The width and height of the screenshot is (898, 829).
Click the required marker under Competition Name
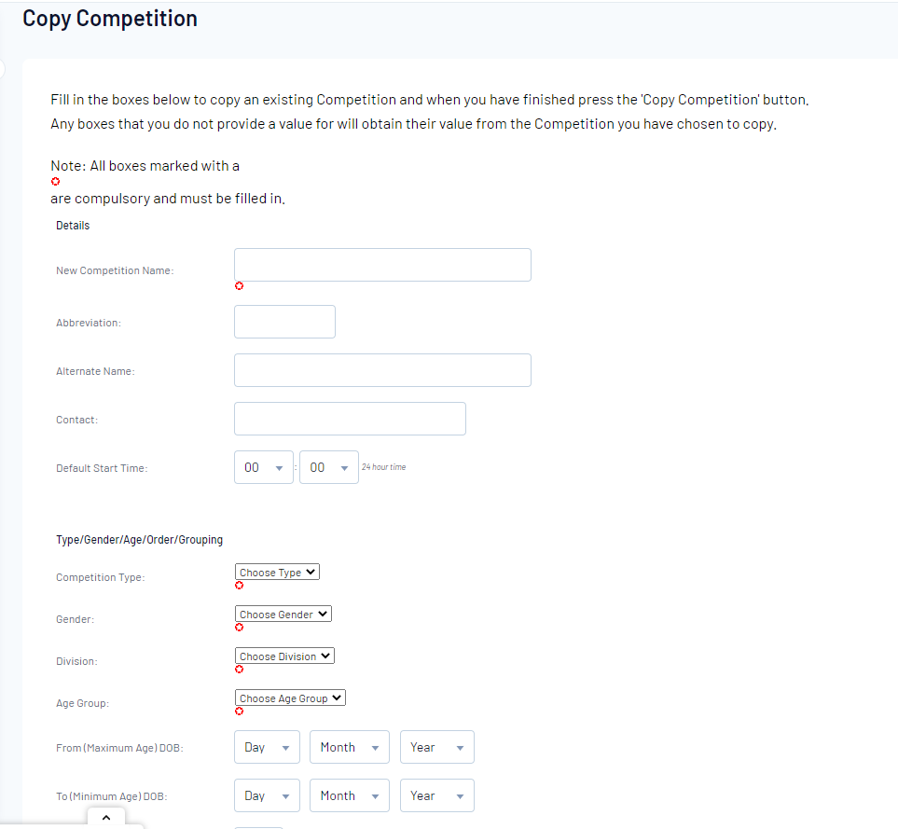pyautogui.click(x=240, y=285)
